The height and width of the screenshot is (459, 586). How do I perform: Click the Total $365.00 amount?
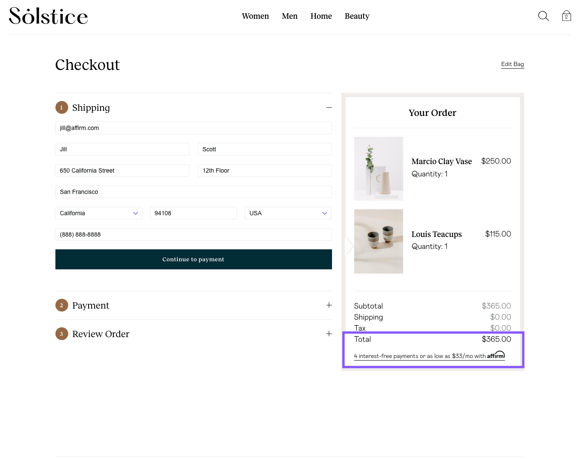click(497, 339)
